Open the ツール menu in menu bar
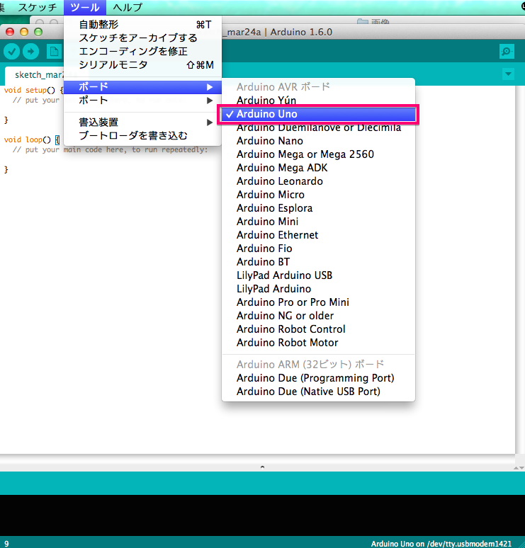The width and height of the screenshot is (525, 548). coord(85,7)
